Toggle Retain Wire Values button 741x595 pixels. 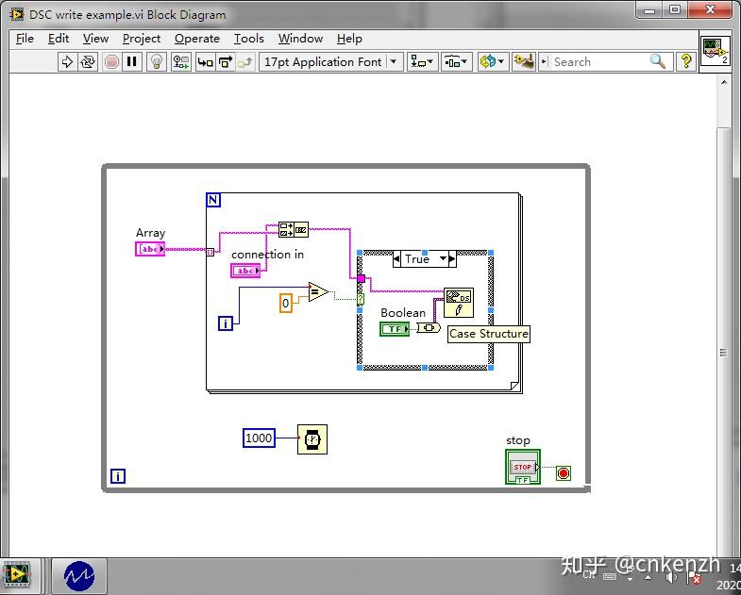181,62
